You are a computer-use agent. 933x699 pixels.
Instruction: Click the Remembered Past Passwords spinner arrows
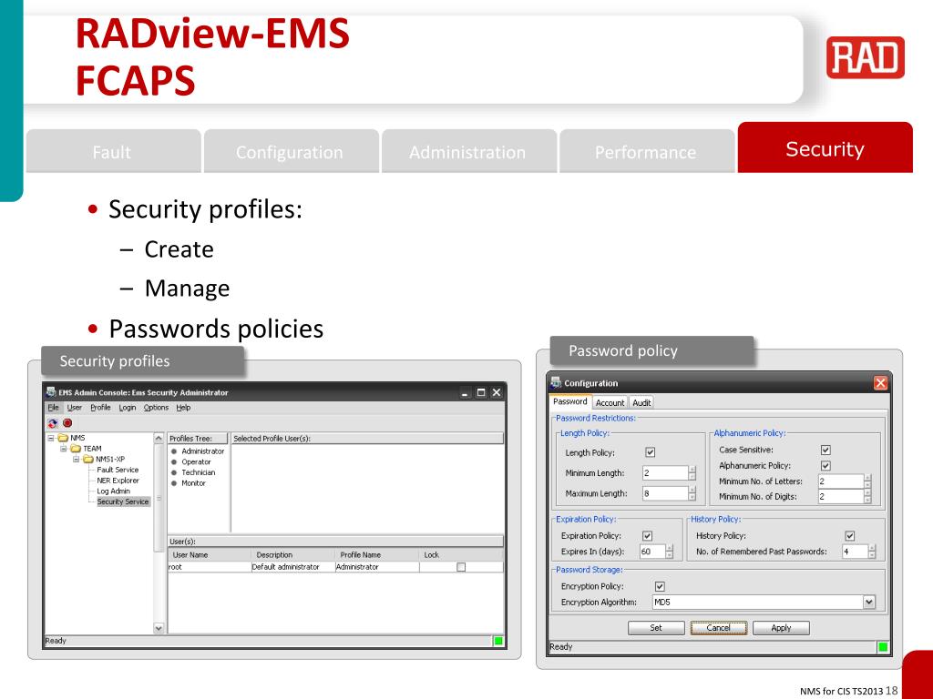[x=872, y=552]
